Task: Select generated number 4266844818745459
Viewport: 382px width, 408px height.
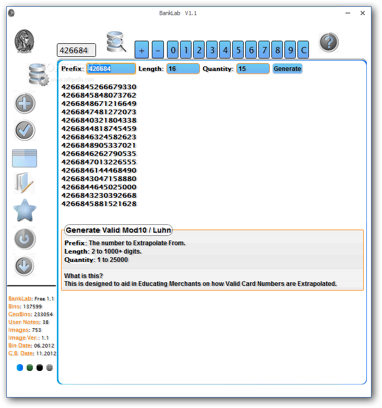Action: click(x=99, y=128)
